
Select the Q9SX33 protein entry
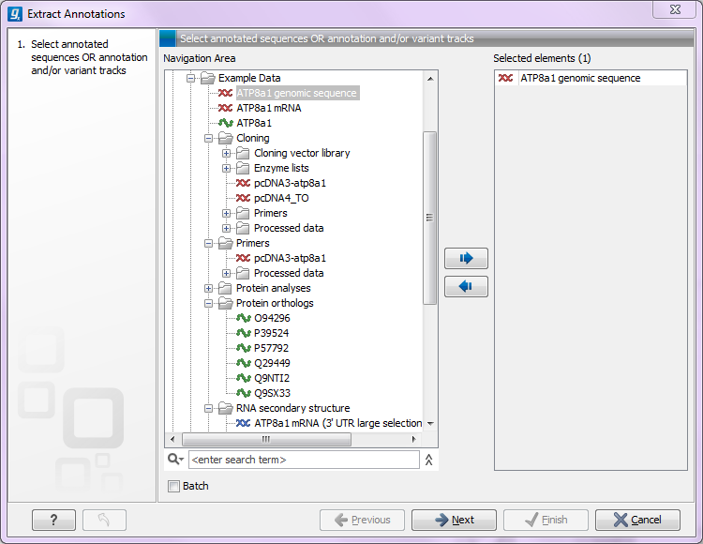(272, 393)
